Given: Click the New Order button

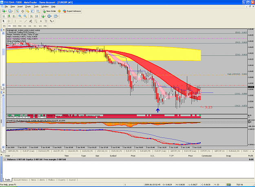Looking at the screenshot, I should (49, 11).
